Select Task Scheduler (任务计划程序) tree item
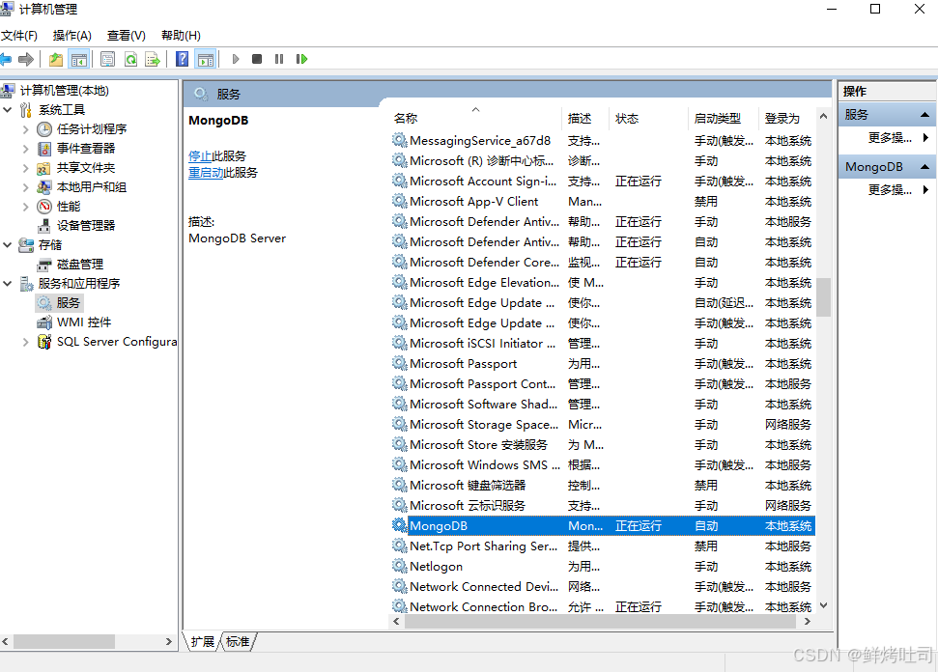The width and height of the screenshot is (938, 672). 92,129
